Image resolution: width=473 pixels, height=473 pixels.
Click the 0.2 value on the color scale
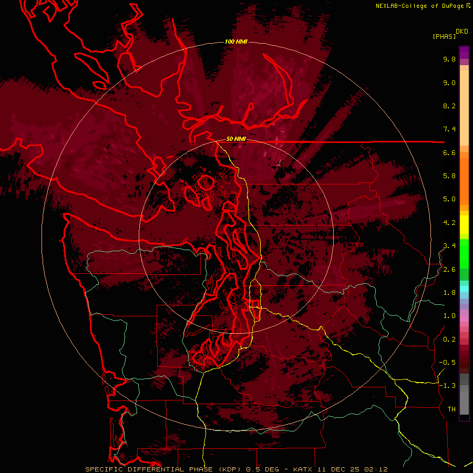[449, 340]
